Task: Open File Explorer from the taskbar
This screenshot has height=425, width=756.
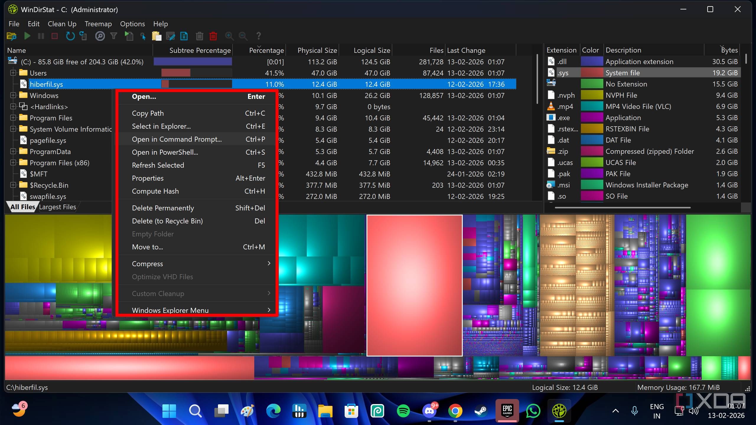Action: click(x=325, y=411)
